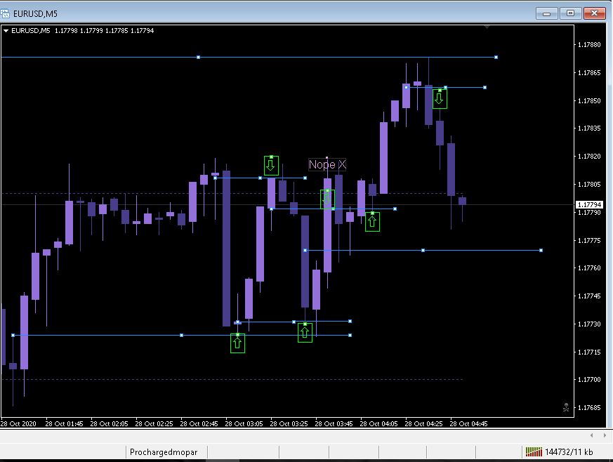Click the 1.17880 price scale label
The height and width of the screenshot is (462, 613).
pos(589,44)
